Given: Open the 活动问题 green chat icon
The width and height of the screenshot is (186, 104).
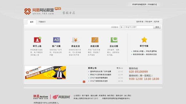Looking at the screenshot, I should pos(114,40).
